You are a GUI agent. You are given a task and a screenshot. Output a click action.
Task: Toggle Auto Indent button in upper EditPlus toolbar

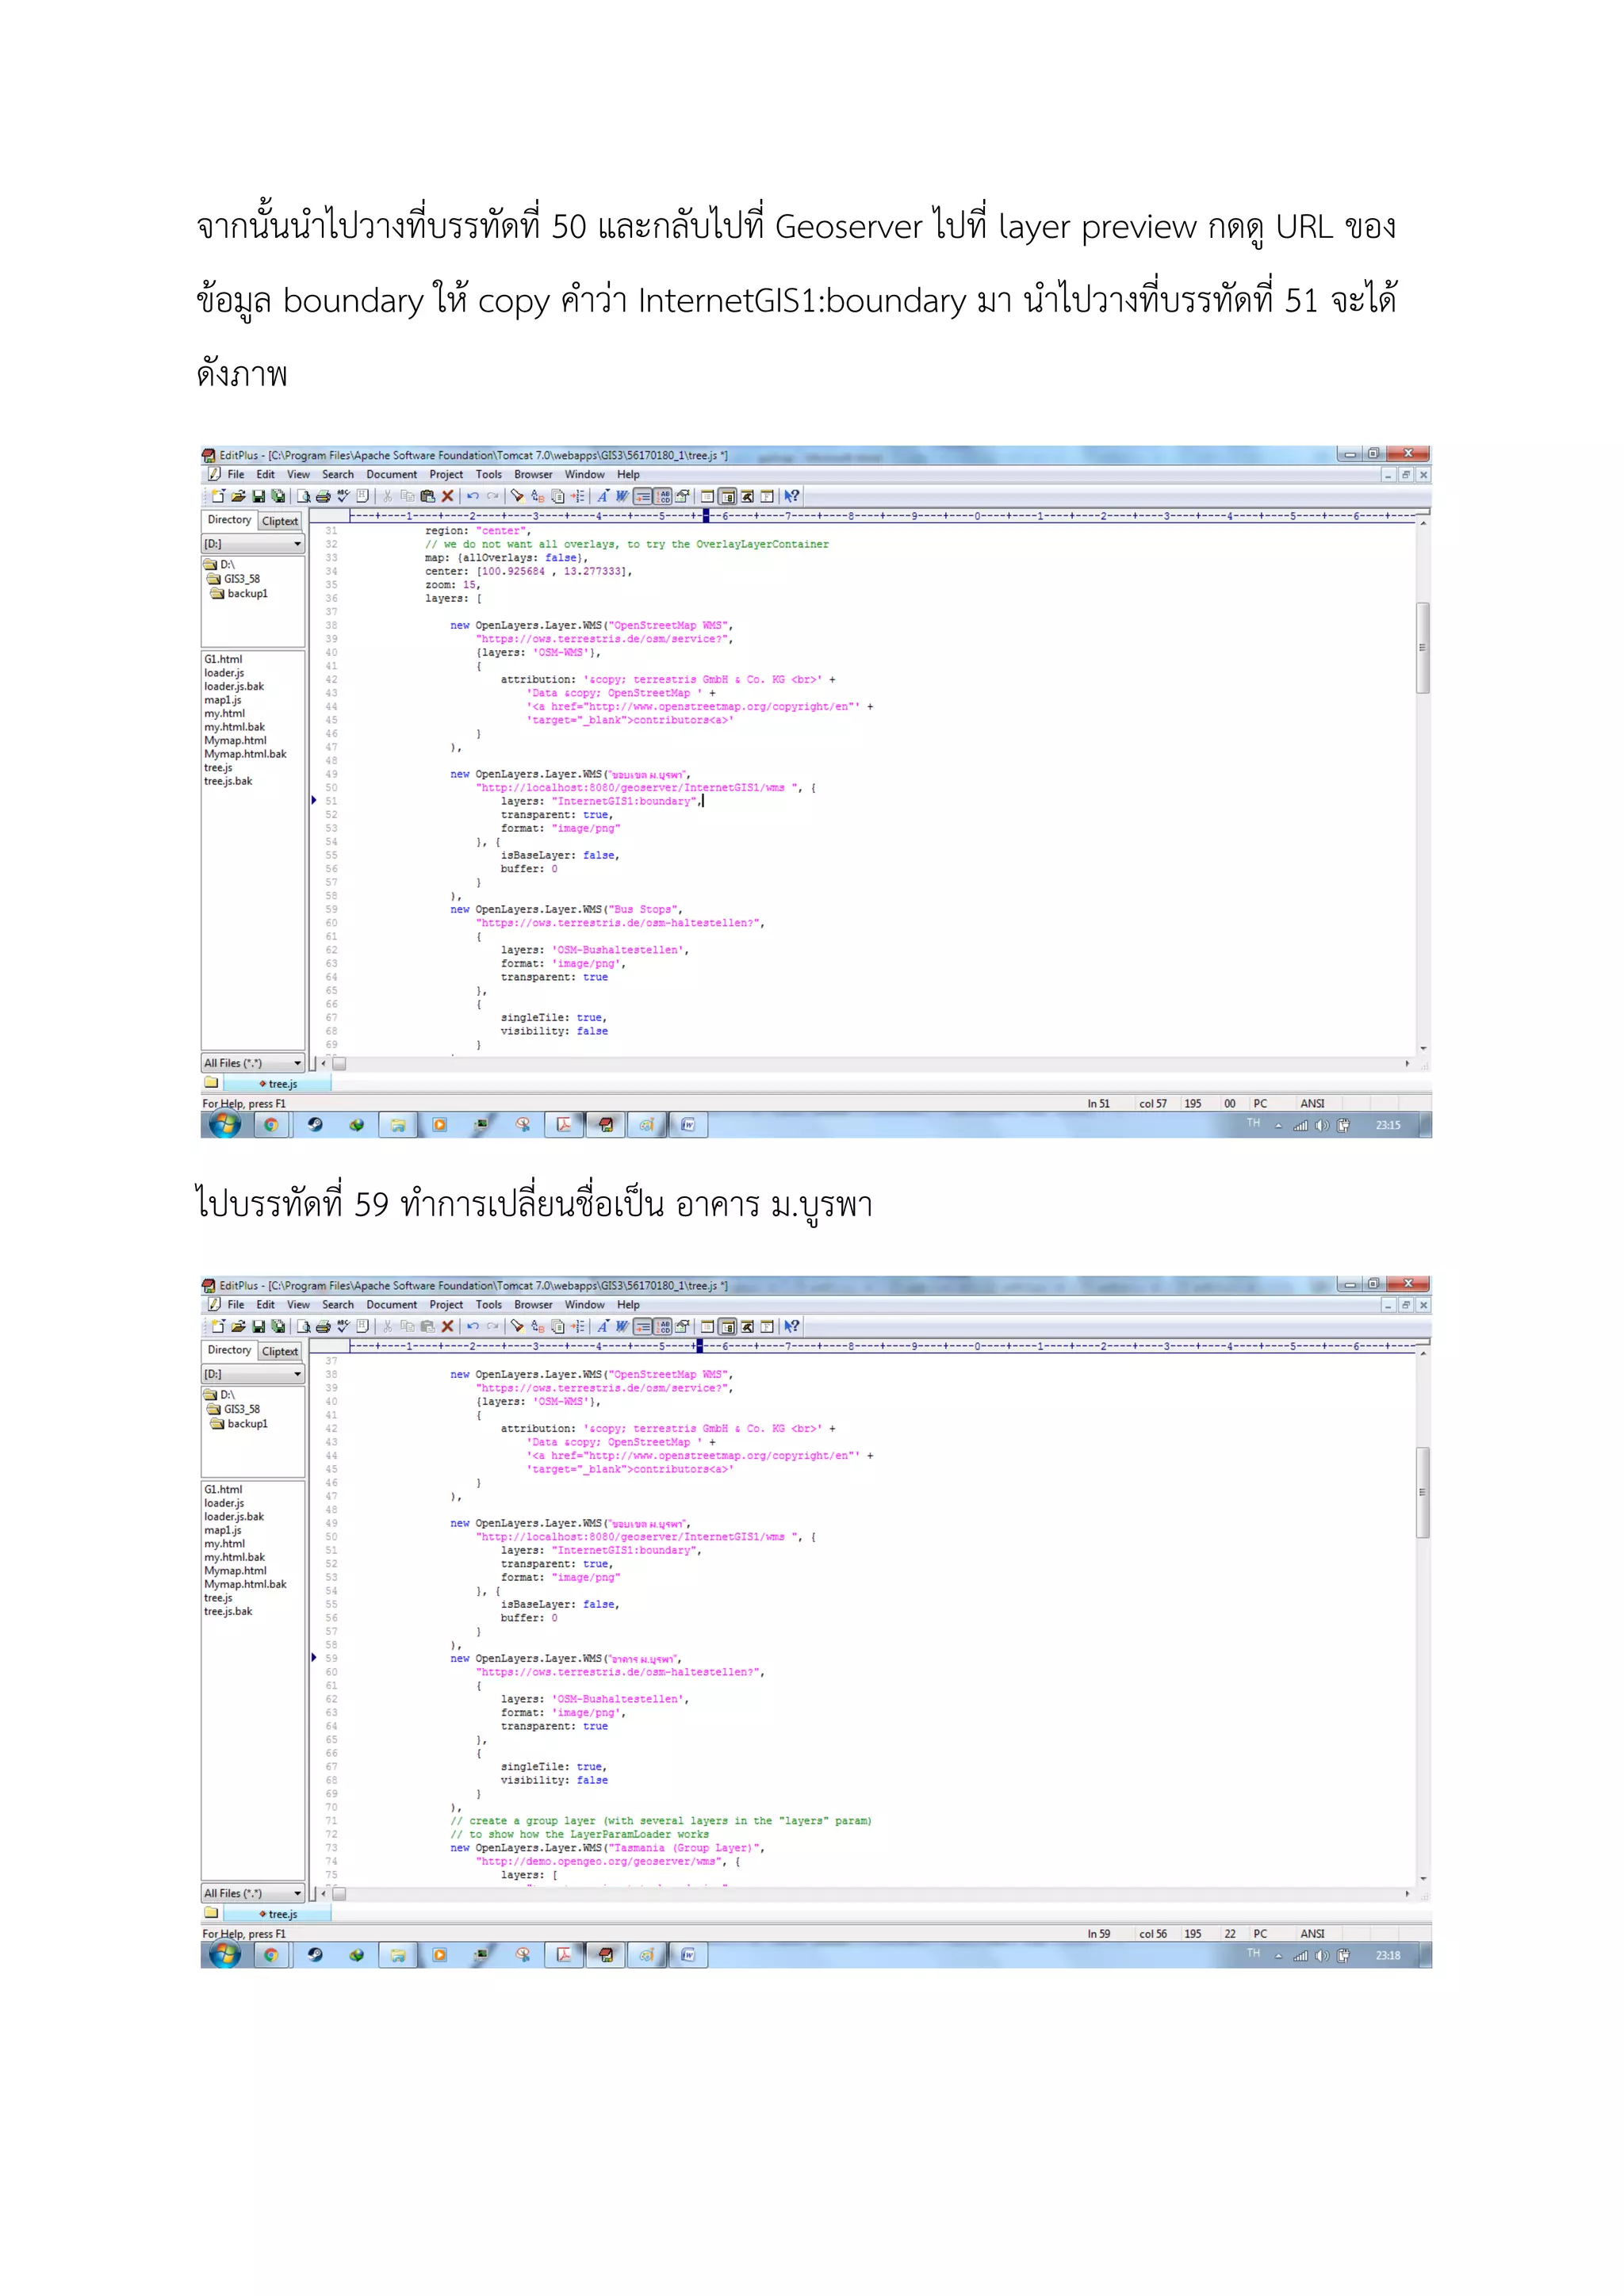pos(643,496)
